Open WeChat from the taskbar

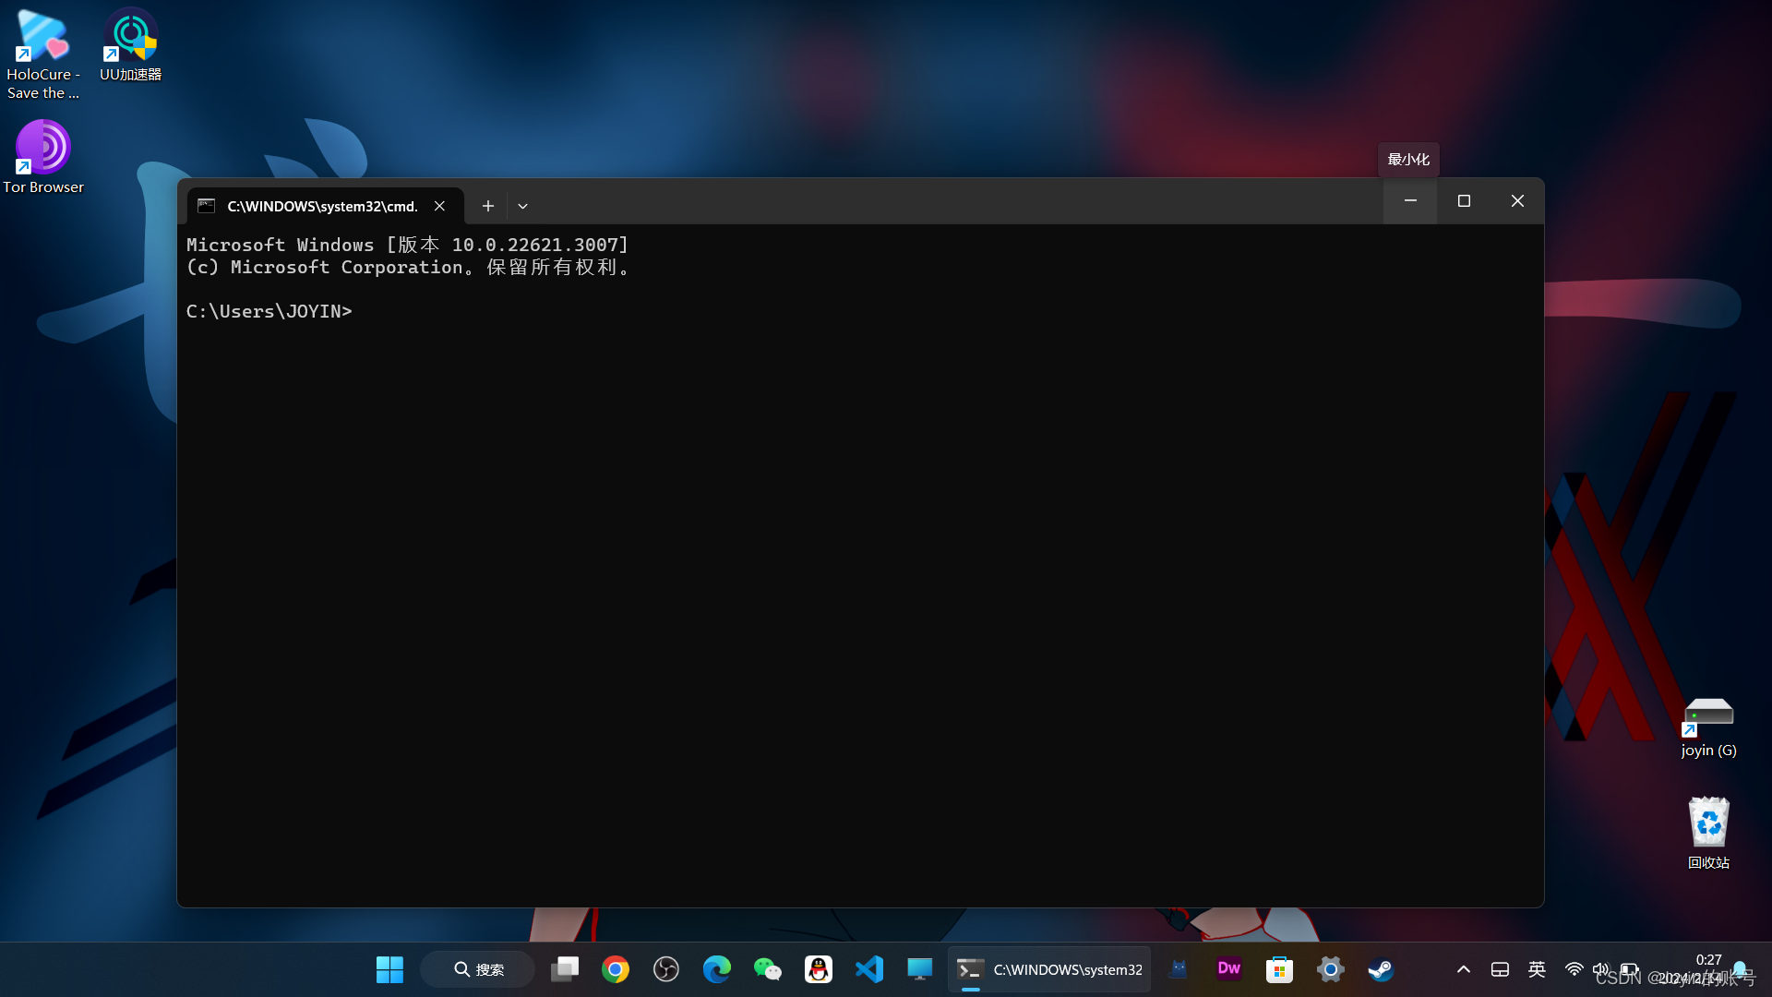[x=768, y=969]
